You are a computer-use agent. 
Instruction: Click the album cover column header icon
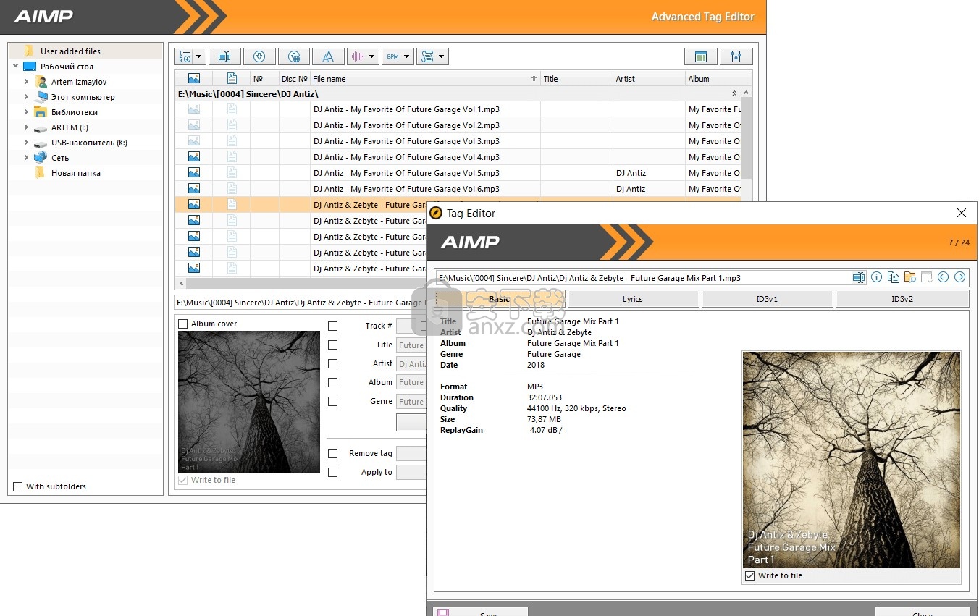click(193, 78)
